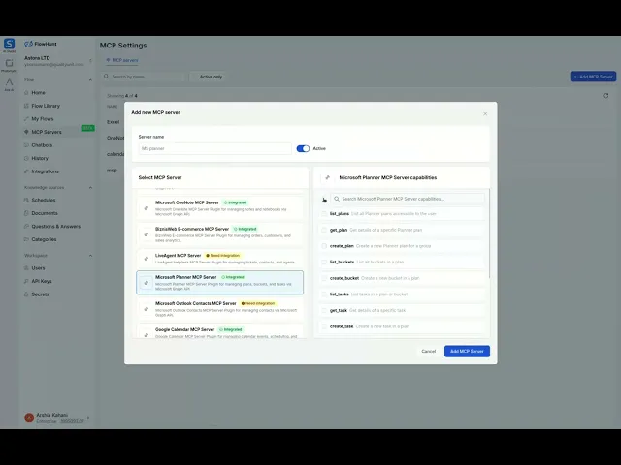
Task: Select the BizniaWeb E-commerce MCP Server
Action: tap(220, 234)
